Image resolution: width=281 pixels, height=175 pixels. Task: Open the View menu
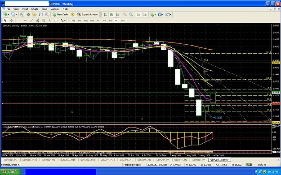tap(16, 9)
